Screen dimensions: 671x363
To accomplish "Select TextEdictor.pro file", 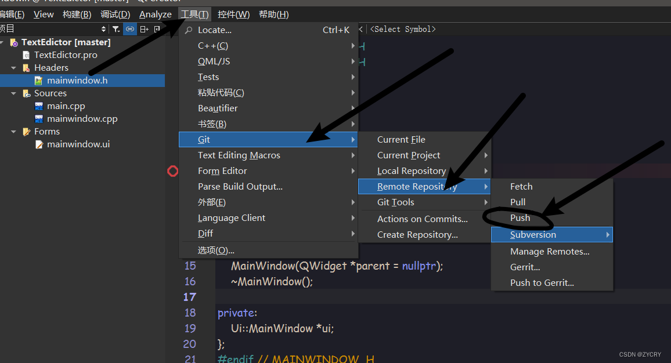I will tap(66, 55).
